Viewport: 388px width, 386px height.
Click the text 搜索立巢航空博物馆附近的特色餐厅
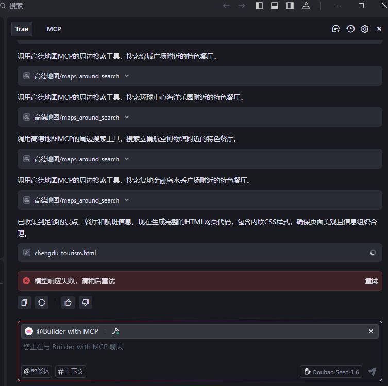pos(180,139)
